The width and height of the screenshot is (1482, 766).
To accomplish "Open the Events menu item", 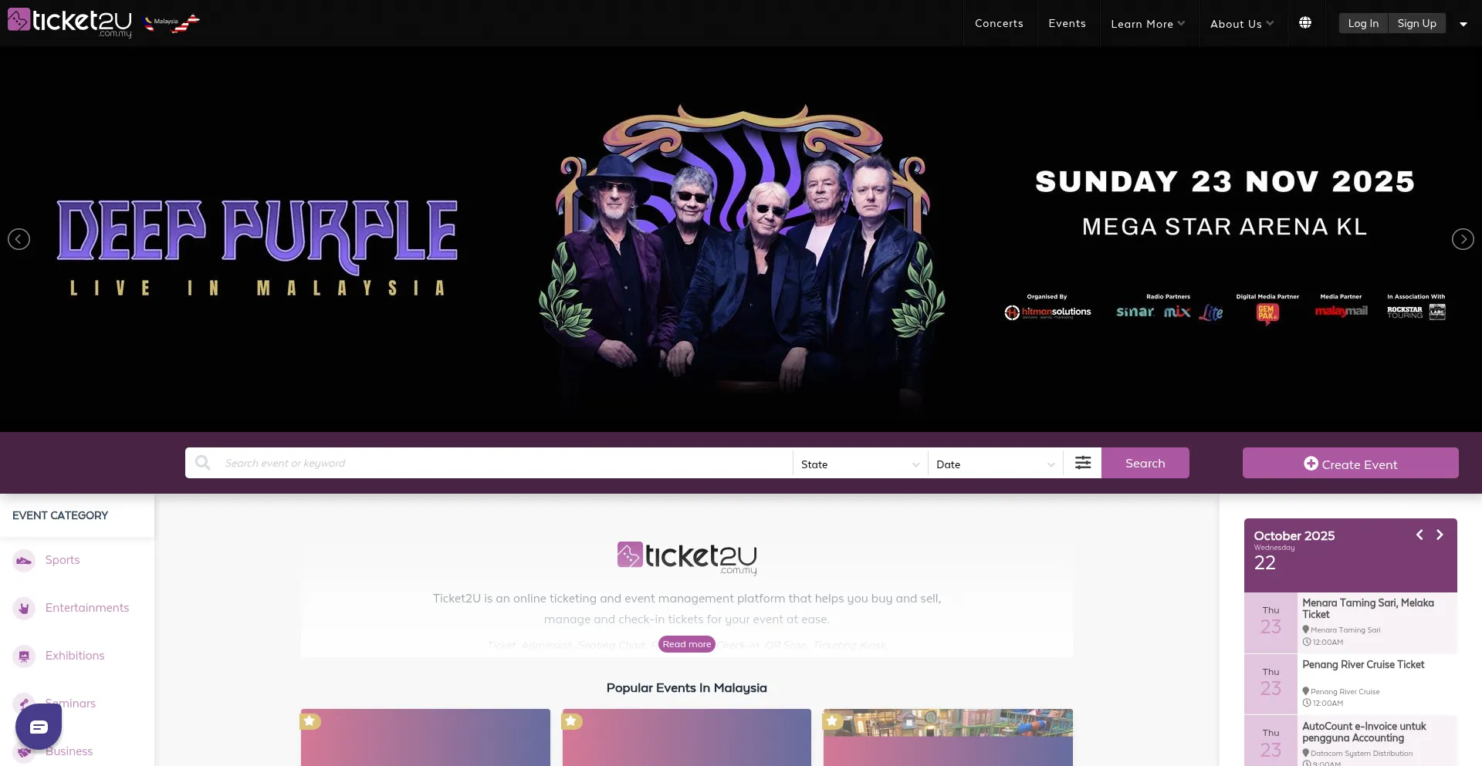I will (1067, 23).
